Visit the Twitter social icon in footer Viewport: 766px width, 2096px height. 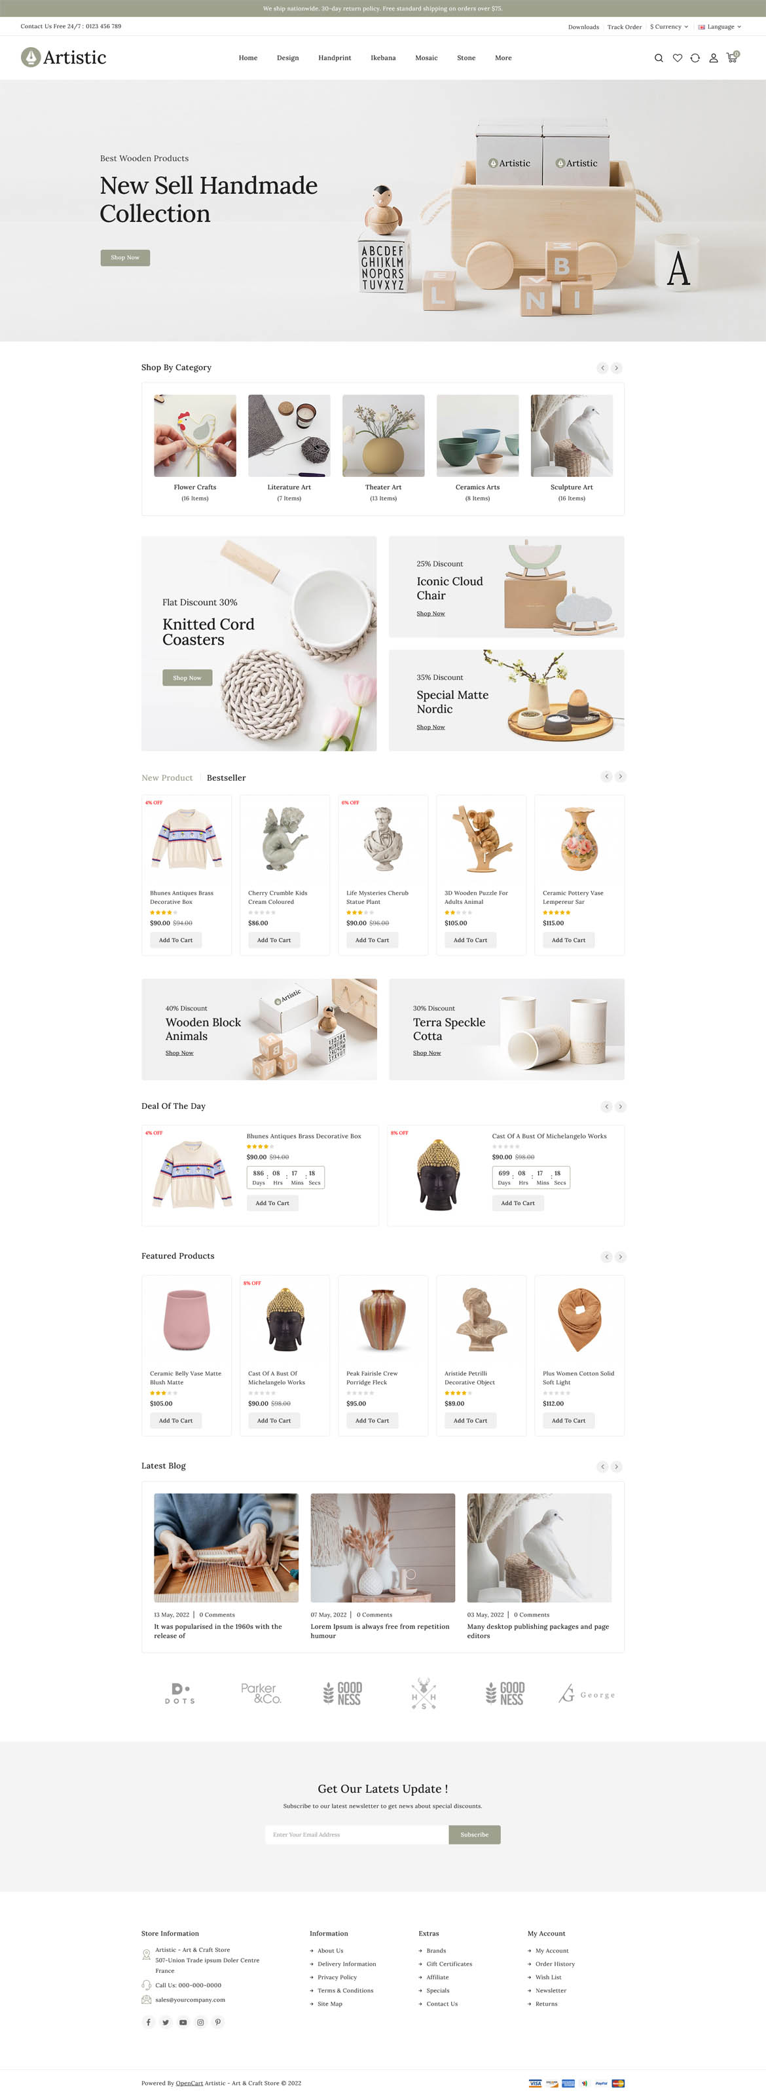pos(166,2022)
